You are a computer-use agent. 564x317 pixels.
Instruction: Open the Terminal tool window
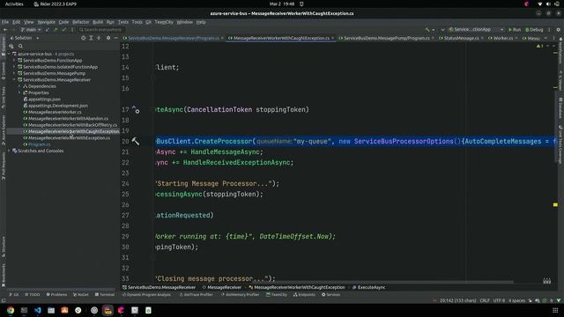pos(104,295)
